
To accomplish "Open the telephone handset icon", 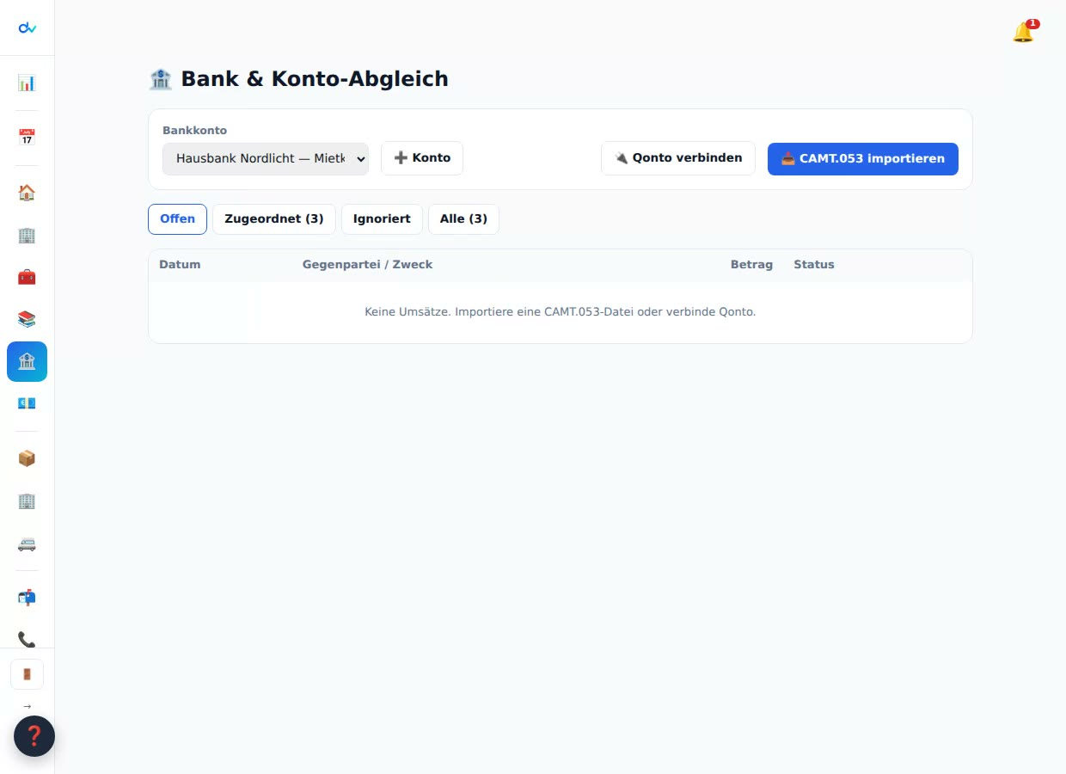I will tap(27, 639).
